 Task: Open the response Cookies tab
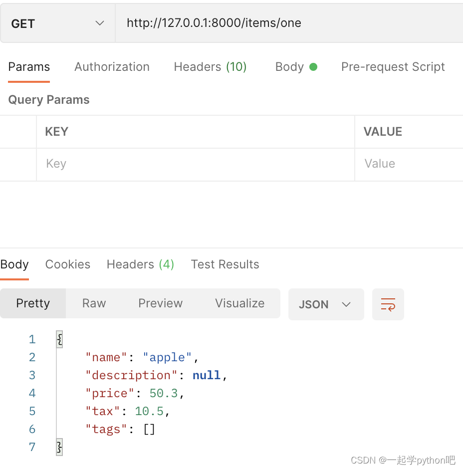(68, 264)
